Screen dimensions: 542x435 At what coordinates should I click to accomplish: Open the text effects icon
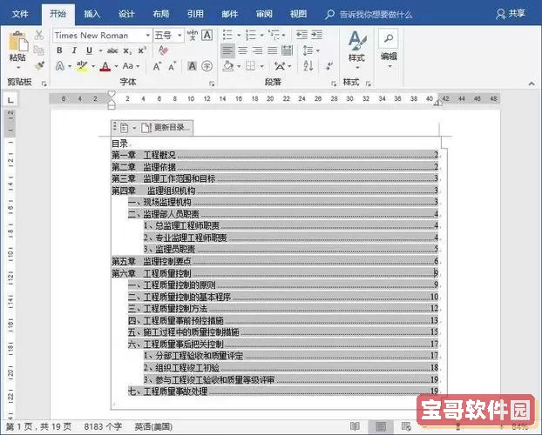(x=60, y=66)
